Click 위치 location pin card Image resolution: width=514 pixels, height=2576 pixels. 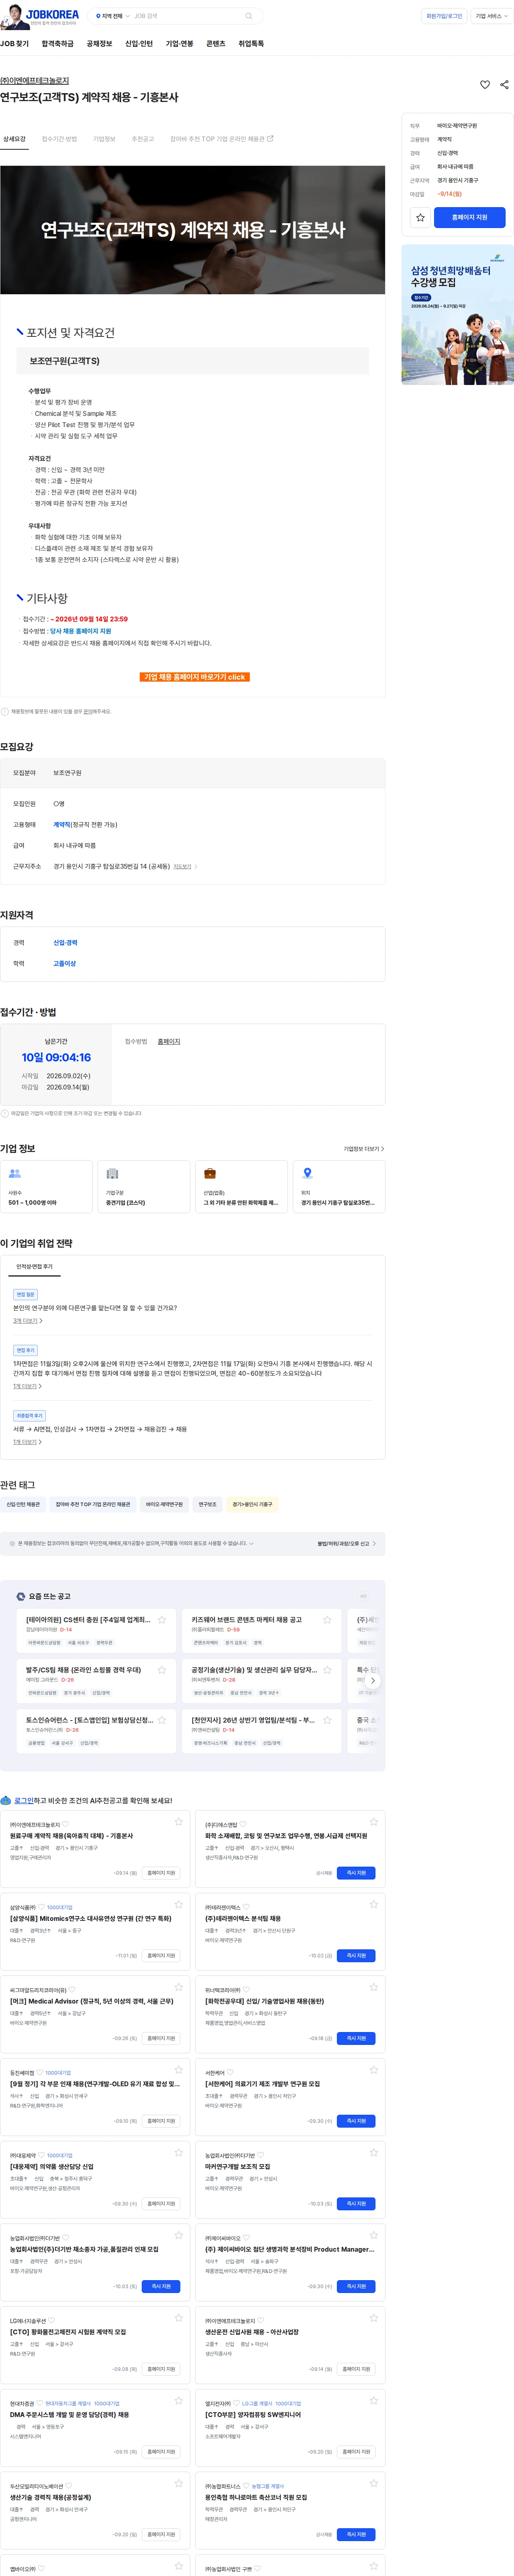pyautogui.click(x=339, y=1187)
